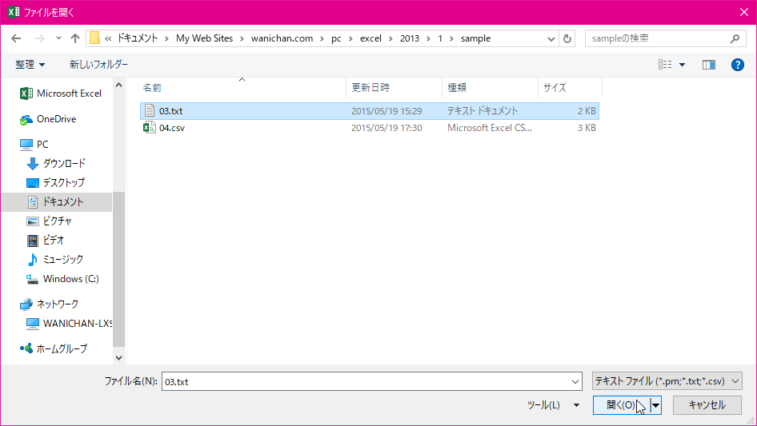Go back with the left arrow
Image resolution: width=757 pixels, height=426 pixels.
[x=16, y=38]
